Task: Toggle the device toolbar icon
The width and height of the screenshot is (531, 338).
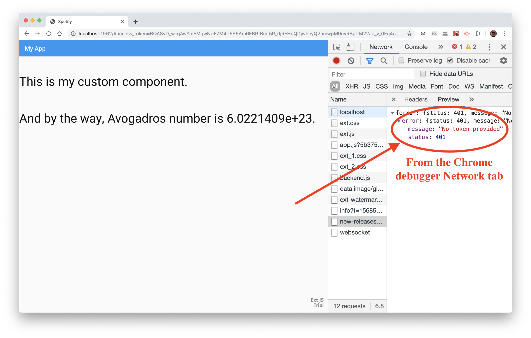Action: [x=350, y=47]
